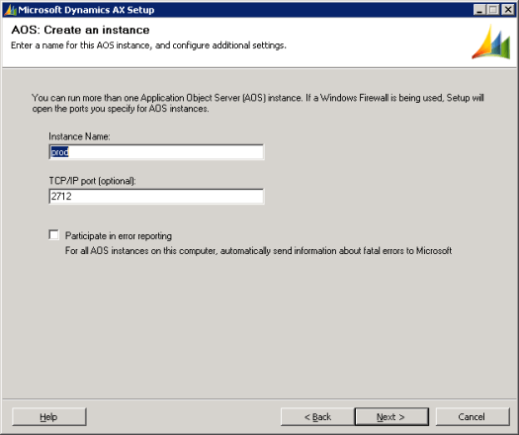Click the TCP/IP port field showing 2712

coord(156,197)
